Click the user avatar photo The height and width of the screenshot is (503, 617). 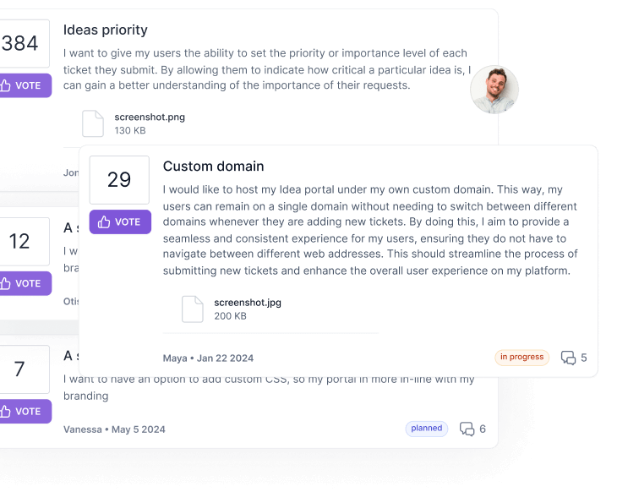494,90
